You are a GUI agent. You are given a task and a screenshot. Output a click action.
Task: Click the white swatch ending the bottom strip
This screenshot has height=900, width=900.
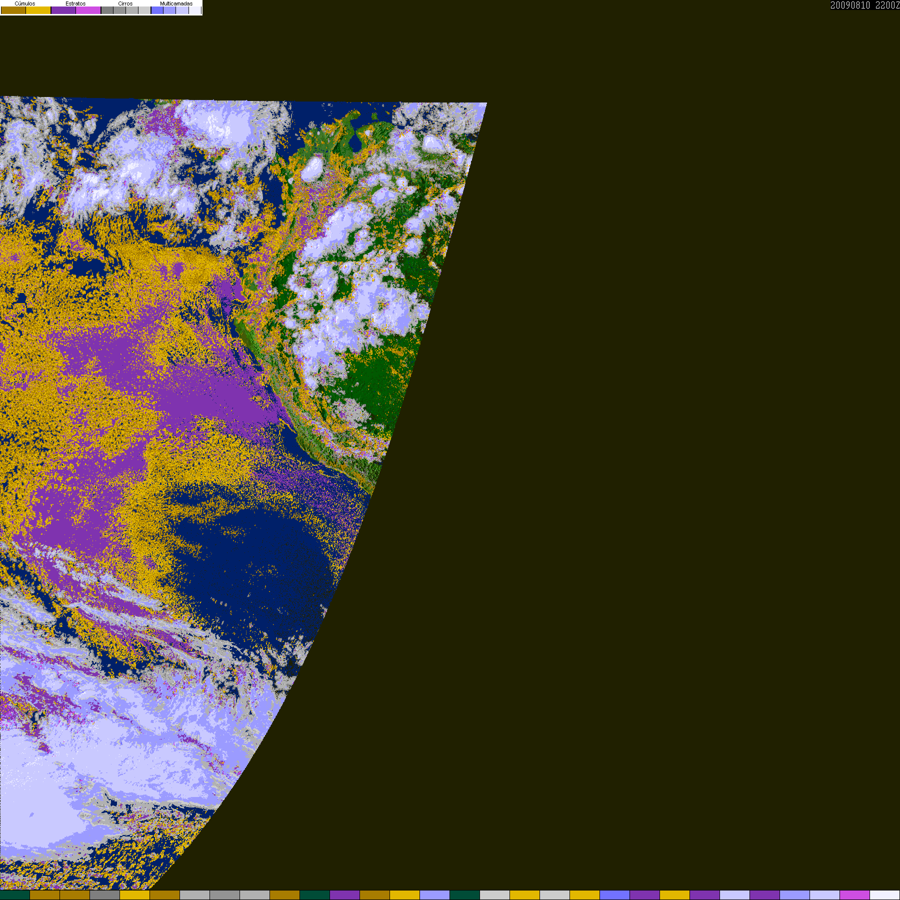point(885,895)
